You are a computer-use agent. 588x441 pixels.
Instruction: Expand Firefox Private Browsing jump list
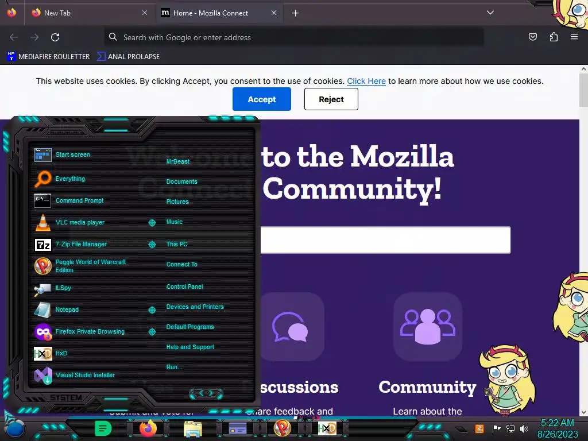click(152, 331)
